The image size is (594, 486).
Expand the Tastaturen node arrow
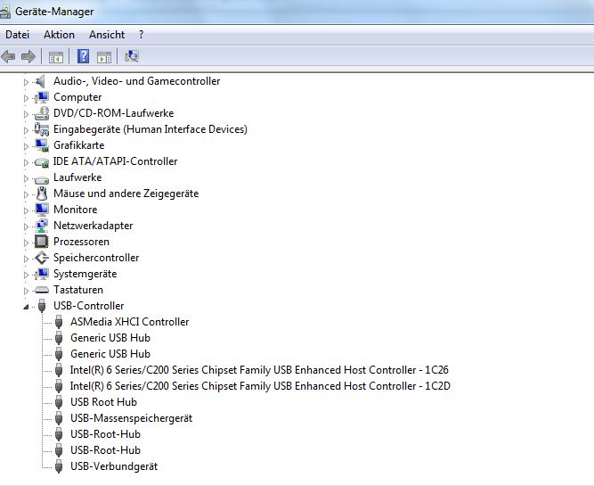26,291
